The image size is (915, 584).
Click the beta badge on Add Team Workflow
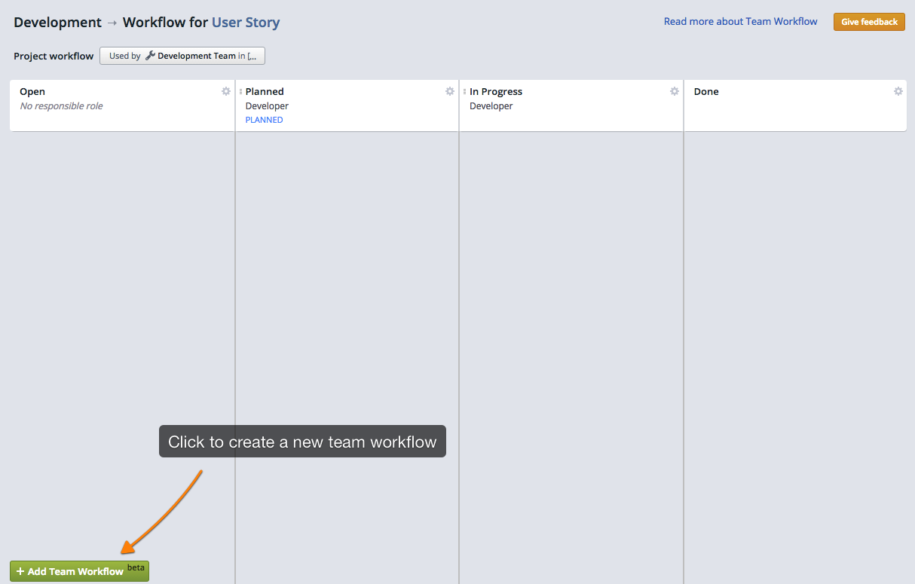click(136, 567)
